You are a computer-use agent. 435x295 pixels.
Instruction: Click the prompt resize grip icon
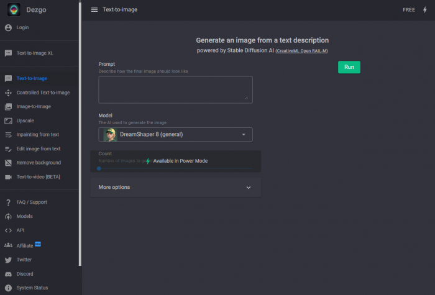click(x=246, y=98)
